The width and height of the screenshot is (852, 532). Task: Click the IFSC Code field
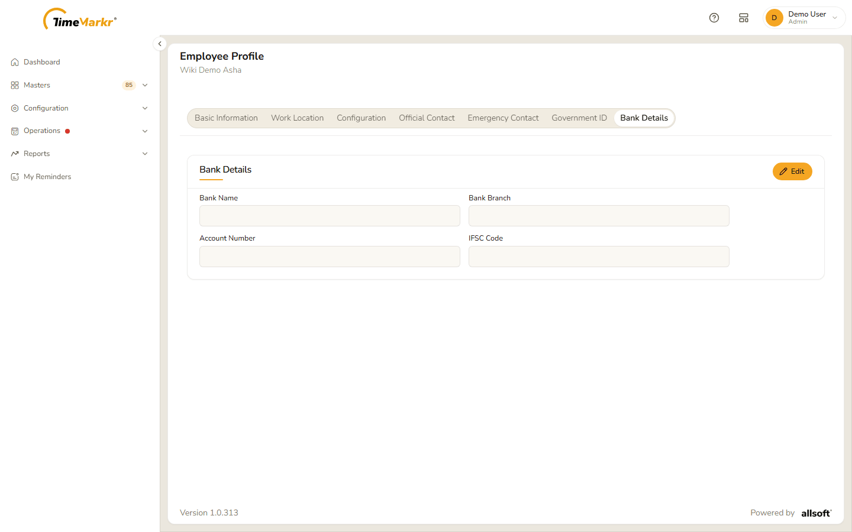click(x=599, y=257)
